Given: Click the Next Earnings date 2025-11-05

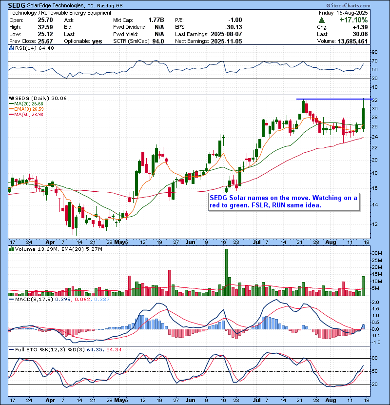Looking at the screenshot, I should click(x=226, y=41).
